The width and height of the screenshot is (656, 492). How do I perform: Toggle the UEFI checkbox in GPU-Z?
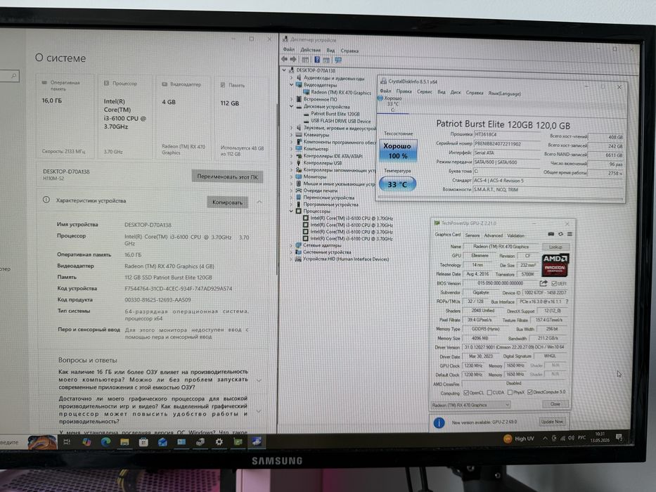(x=554, y=284)
